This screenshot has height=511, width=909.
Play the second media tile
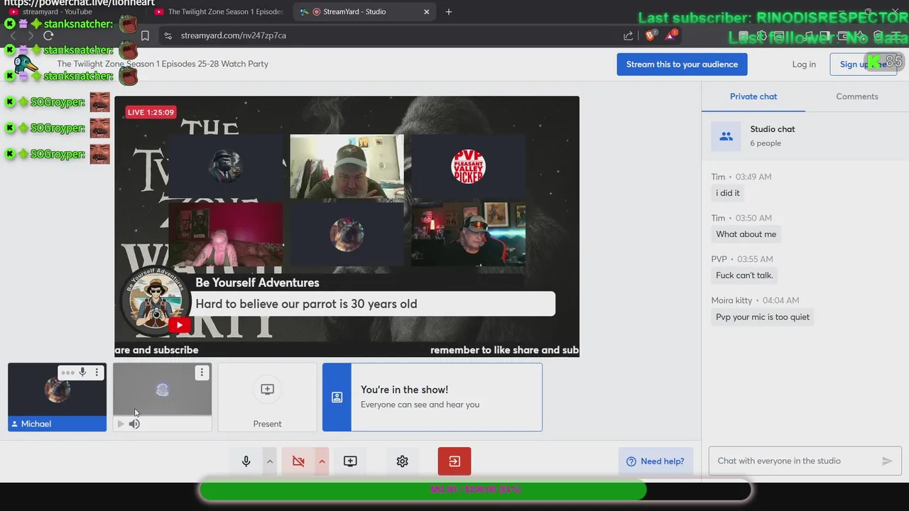tap(121, 424)
